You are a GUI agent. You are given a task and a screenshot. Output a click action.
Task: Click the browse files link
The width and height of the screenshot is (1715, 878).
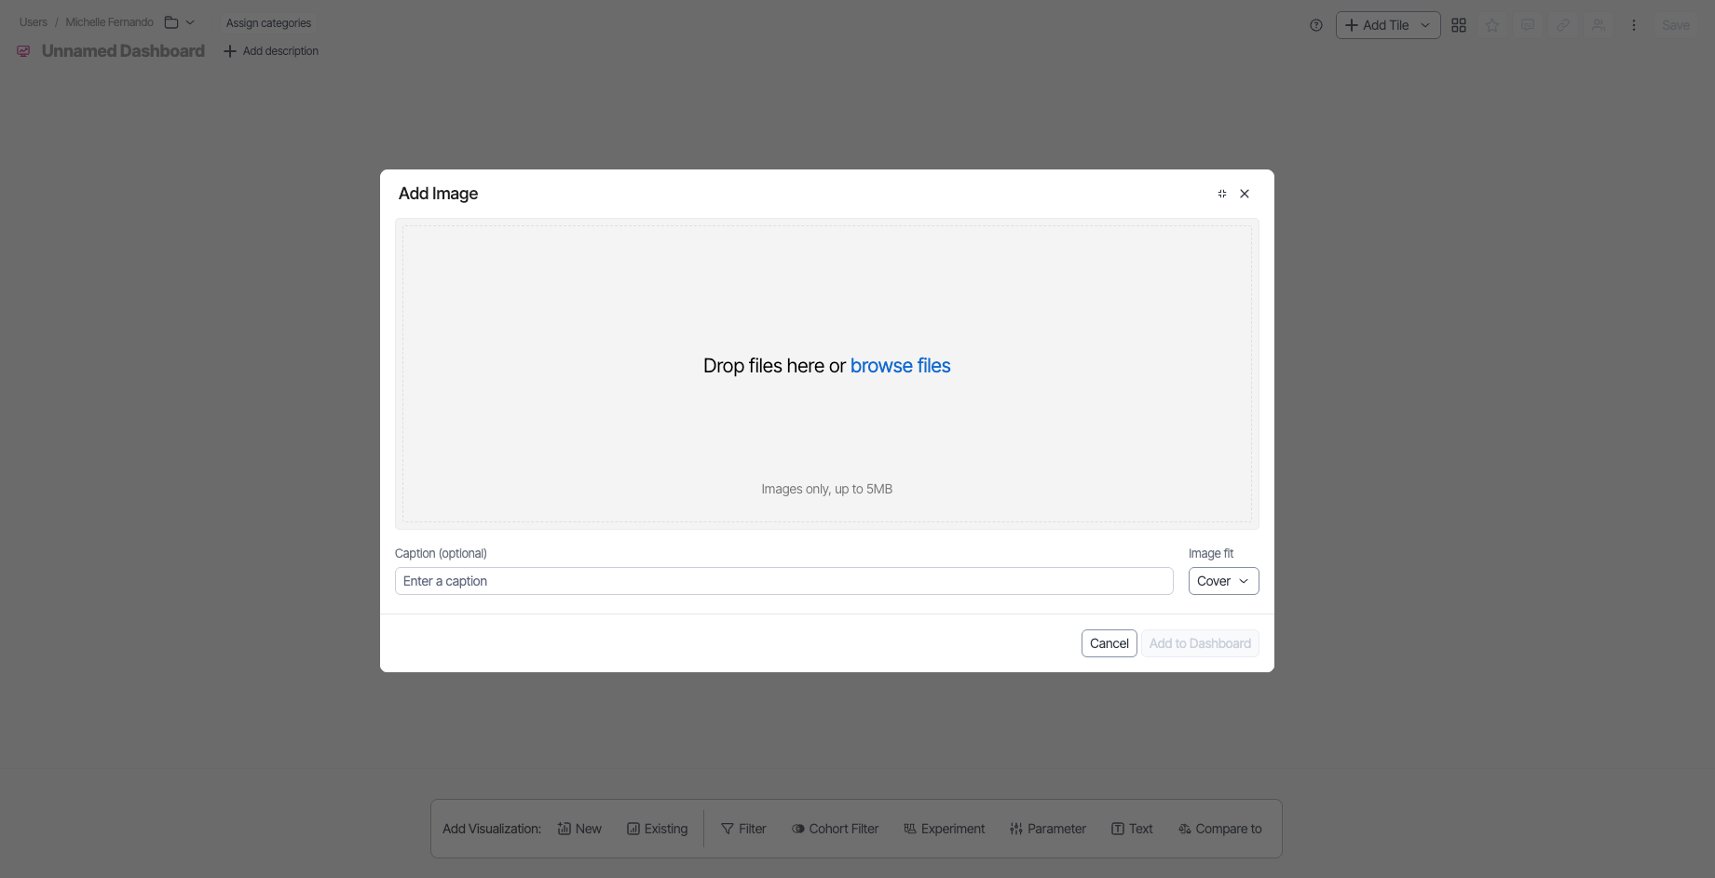click(900, 366)
